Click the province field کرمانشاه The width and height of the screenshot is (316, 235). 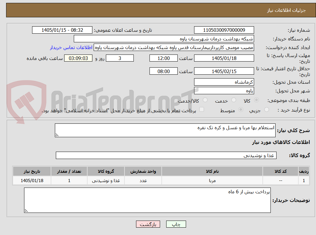(x=224, y=82)
